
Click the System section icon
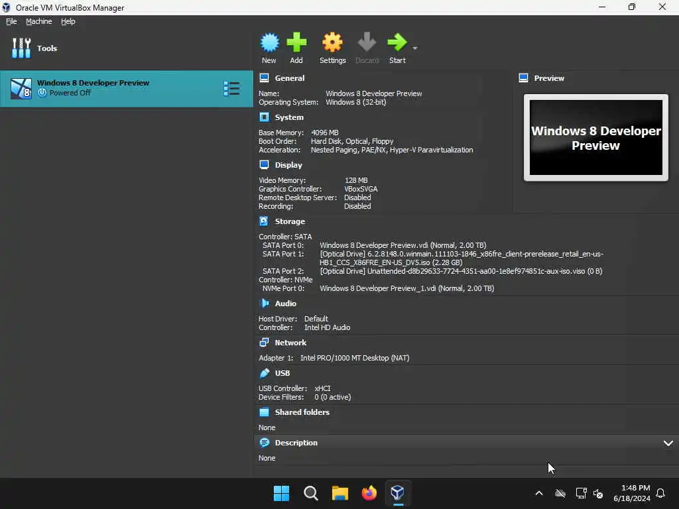tap(264, 117)
